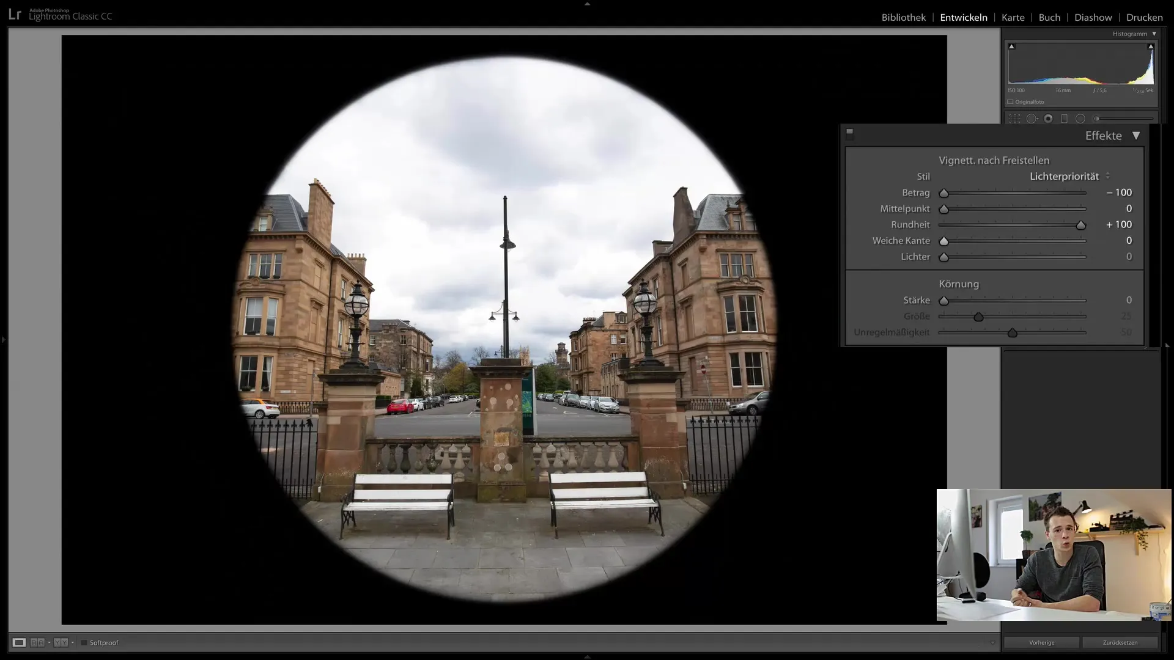Screen dimensions: 1174x660
Task: Toggle highlight clipping indicator in histogram
Action: [1151, 46]
